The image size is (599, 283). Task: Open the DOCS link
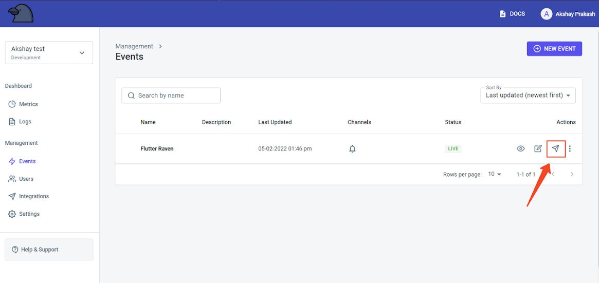pos(512,14)
